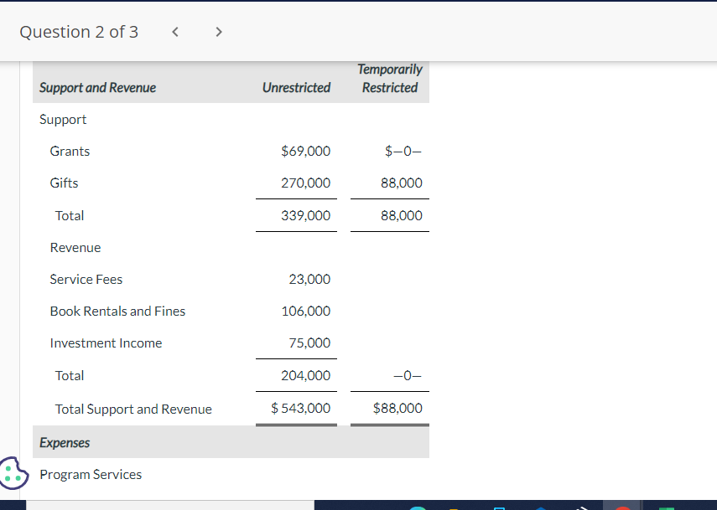Click the Investment Income value 75,000
This screenshot has width=717, height=510.
pyautogui.click(x=309, y=343)
